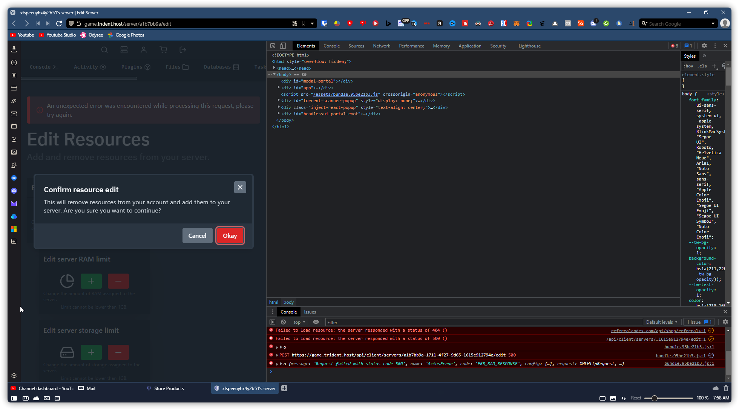739x410 pixels.
Task: Click the shopping cart icon near the top
Action: click(163, 49)
